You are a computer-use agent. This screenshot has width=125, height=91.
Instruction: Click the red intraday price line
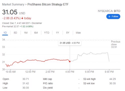click(37, 61)
